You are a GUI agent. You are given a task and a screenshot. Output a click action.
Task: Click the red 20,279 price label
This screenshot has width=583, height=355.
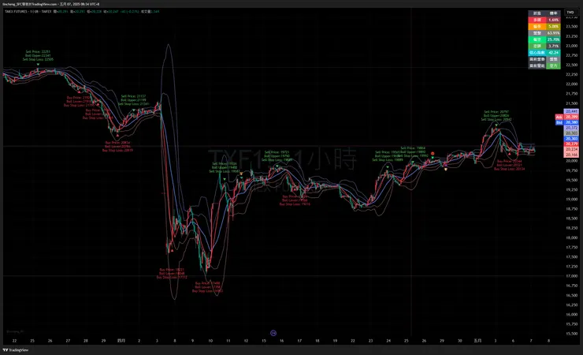[x=571, y=144]
